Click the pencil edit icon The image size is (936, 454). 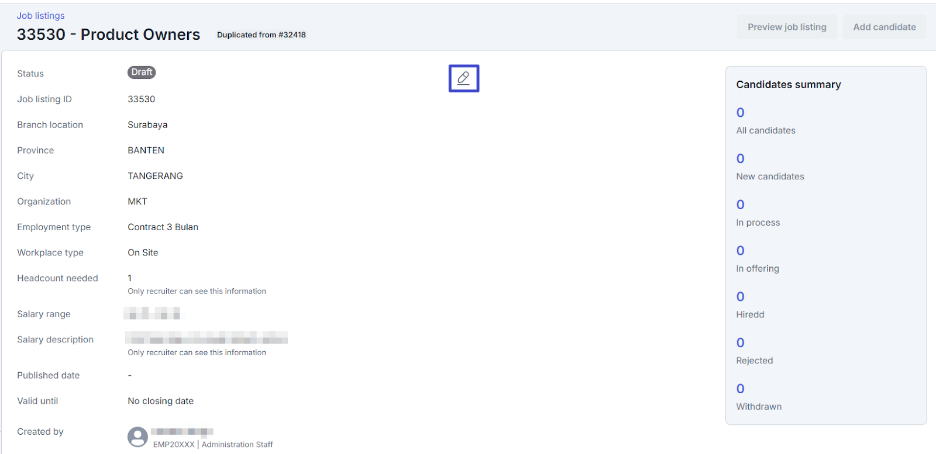pos(463,78)
